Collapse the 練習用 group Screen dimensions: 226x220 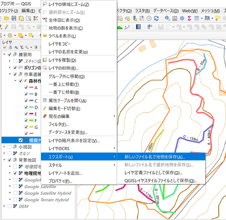(4, 54)
